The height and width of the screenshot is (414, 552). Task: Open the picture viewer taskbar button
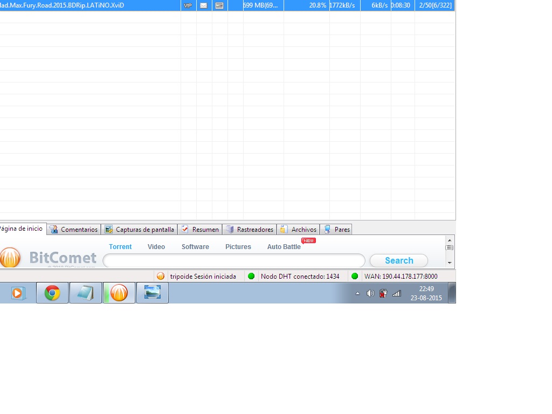tap(153, 293)
